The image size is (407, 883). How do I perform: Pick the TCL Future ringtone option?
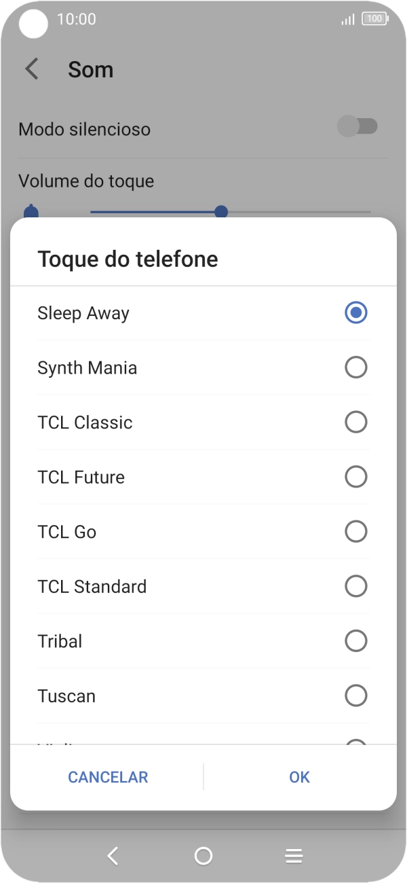click(81, 477)
